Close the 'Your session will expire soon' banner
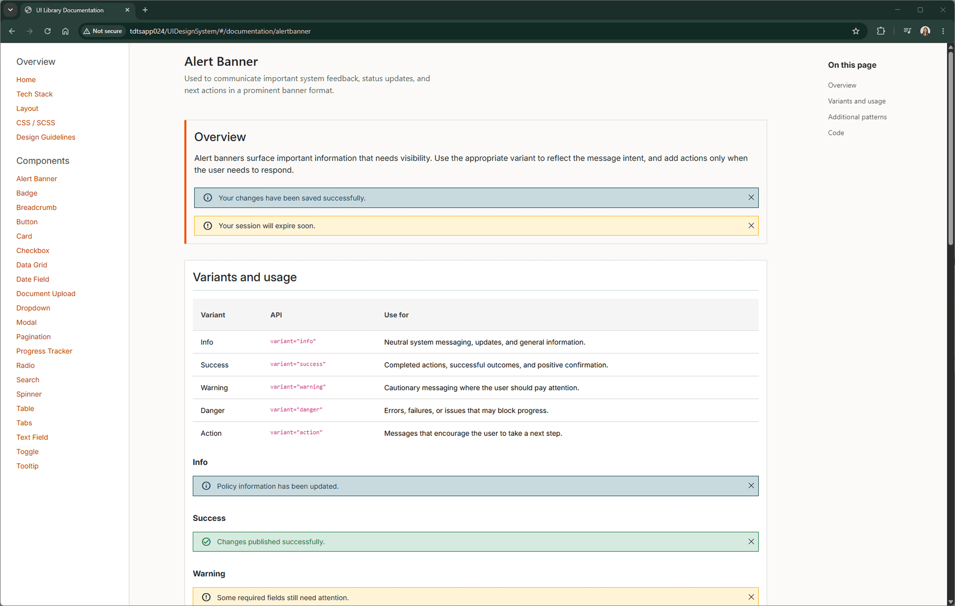The image size is (955, 606). 751,226
